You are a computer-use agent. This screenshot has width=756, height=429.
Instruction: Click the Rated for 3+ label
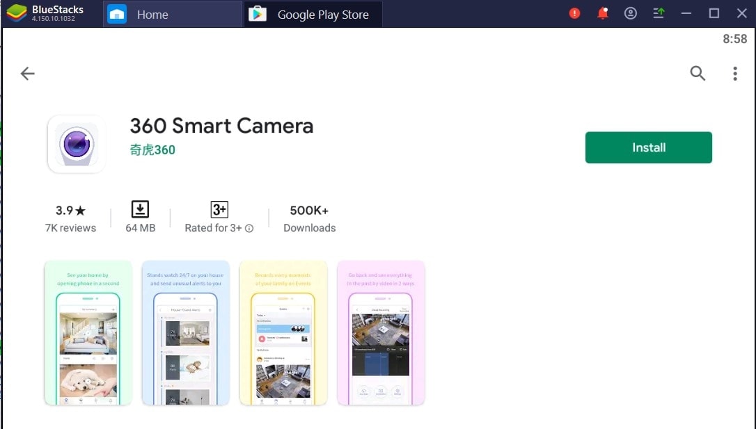point(213,228)
